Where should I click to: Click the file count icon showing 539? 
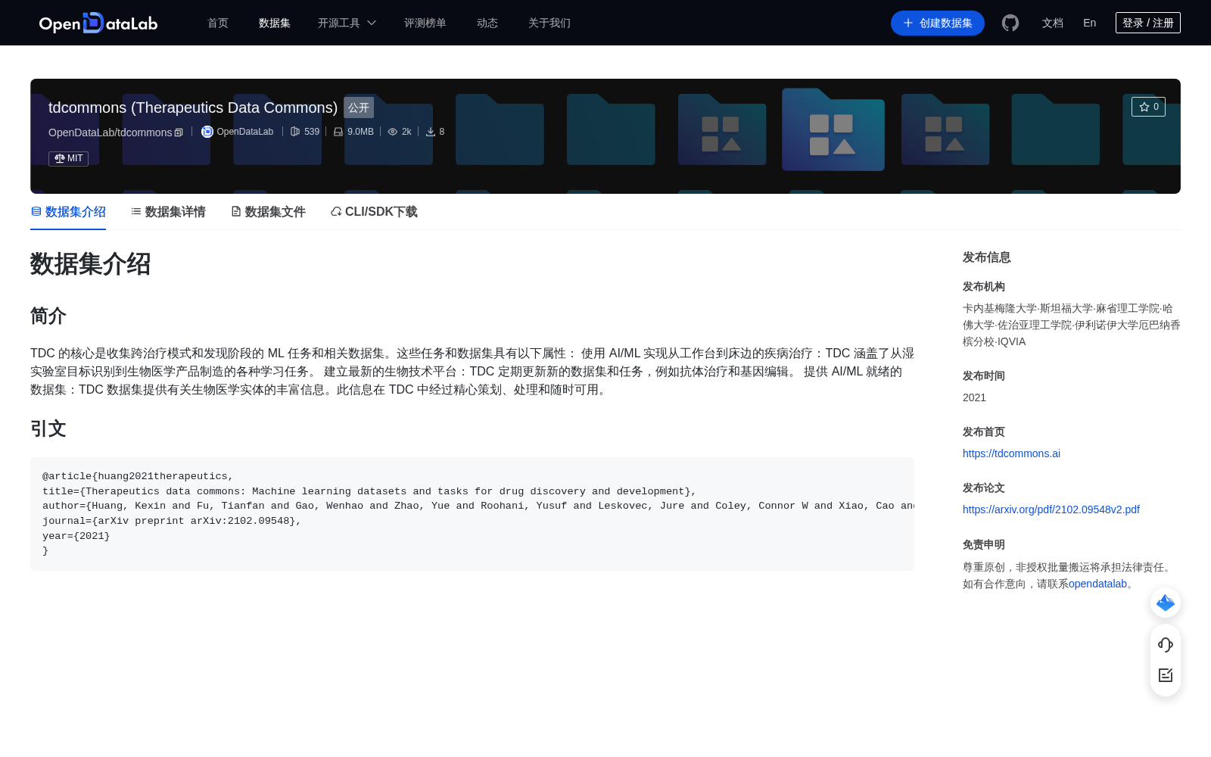point(295,132)
